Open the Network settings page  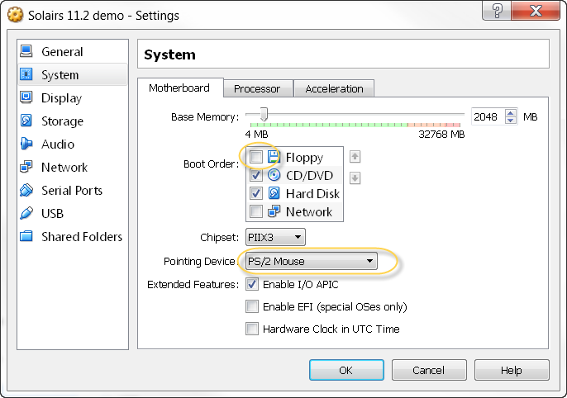[73, 167]
